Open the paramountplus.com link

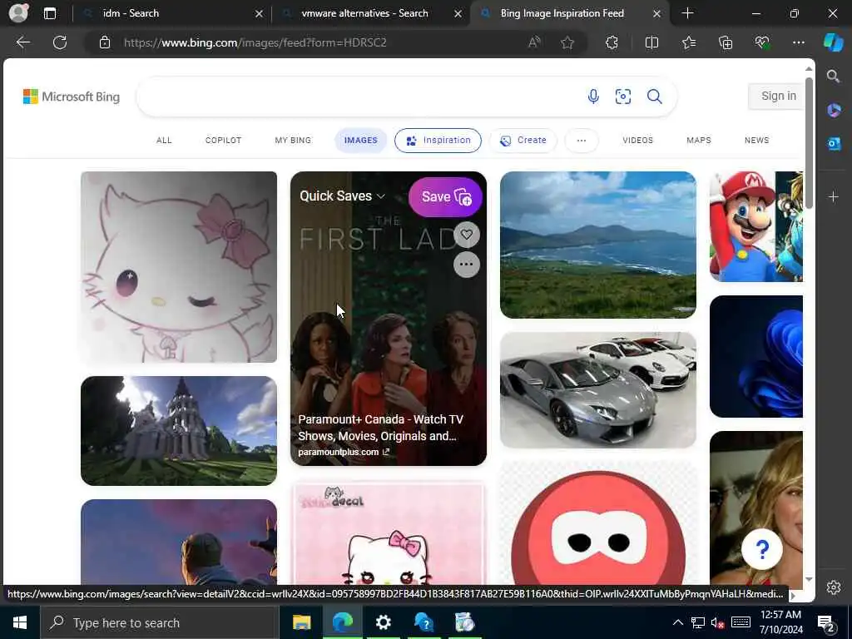pos(344,452)
